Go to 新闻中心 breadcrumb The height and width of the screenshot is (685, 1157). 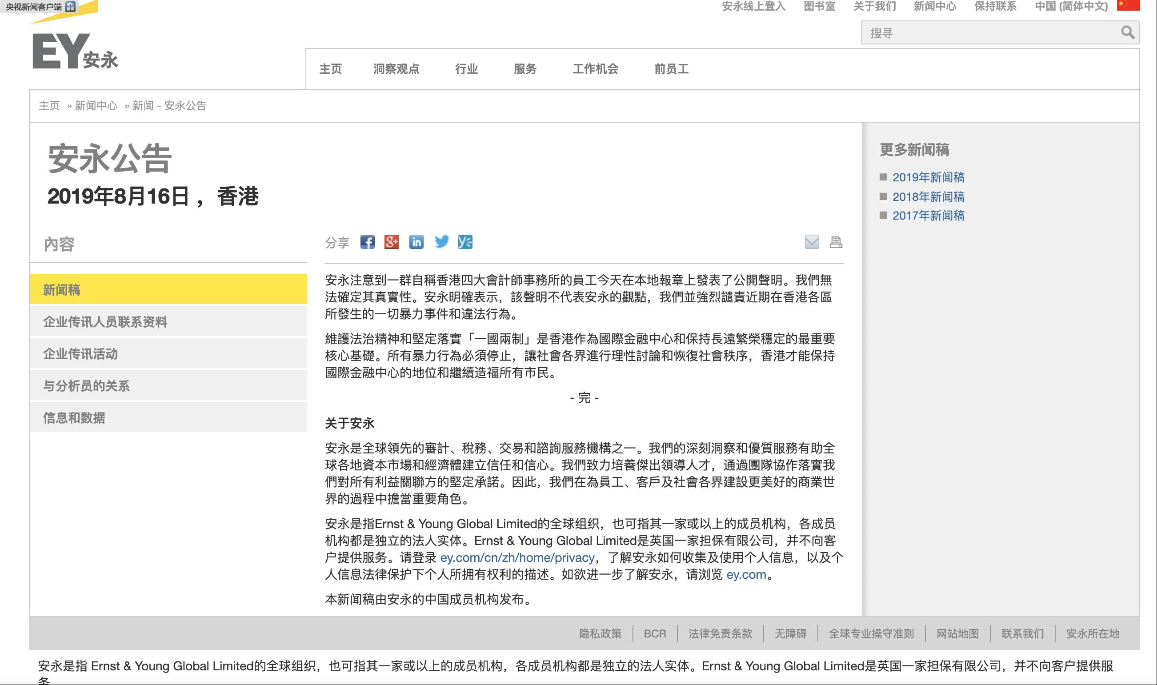96,106
